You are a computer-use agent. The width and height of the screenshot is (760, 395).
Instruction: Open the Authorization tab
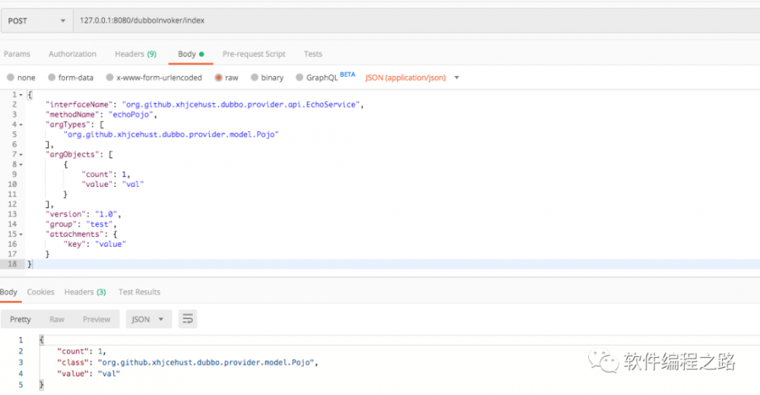pos(72,54)
